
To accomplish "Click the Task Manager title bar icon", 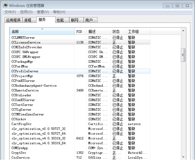I will [5, 6].
